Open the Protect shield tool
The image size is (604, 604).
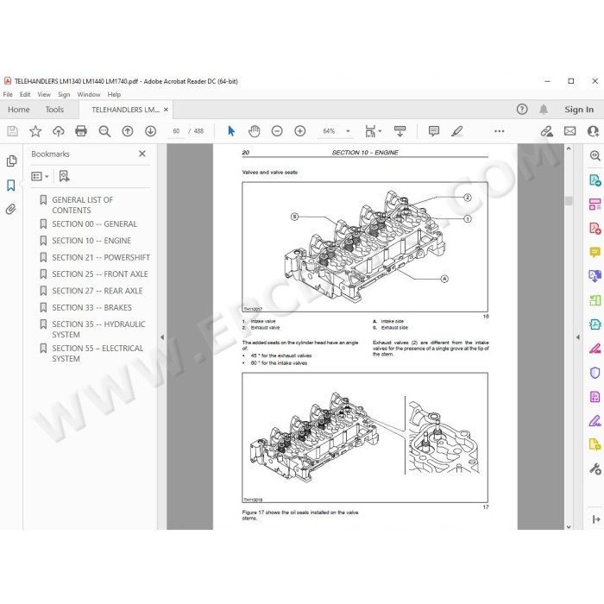point(595,373)
